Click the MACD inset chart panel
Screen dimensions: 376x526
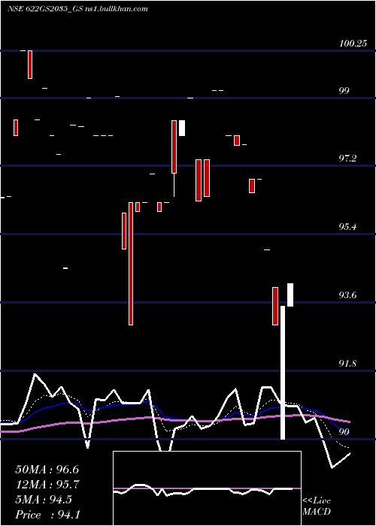pos(207,488)
